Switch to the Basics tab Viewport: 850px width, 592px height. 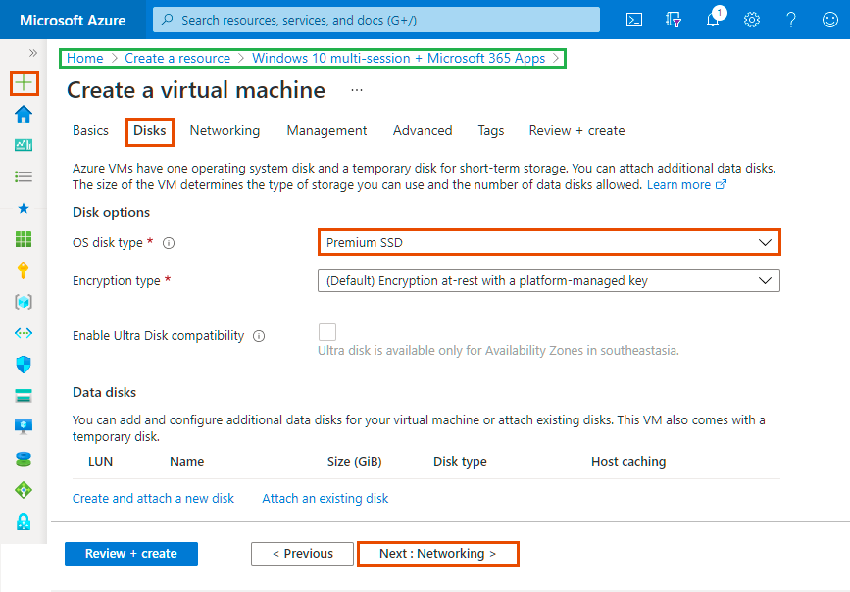click(x=90, y=130)
